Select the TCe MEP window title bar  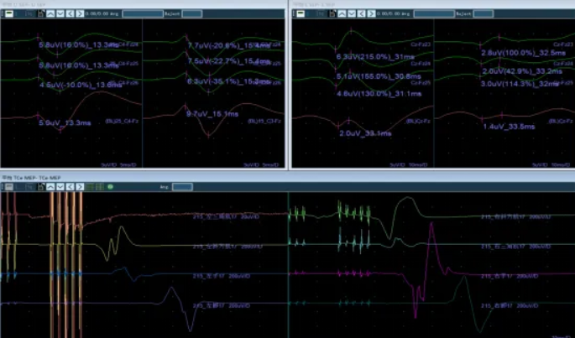pos(287,178)
